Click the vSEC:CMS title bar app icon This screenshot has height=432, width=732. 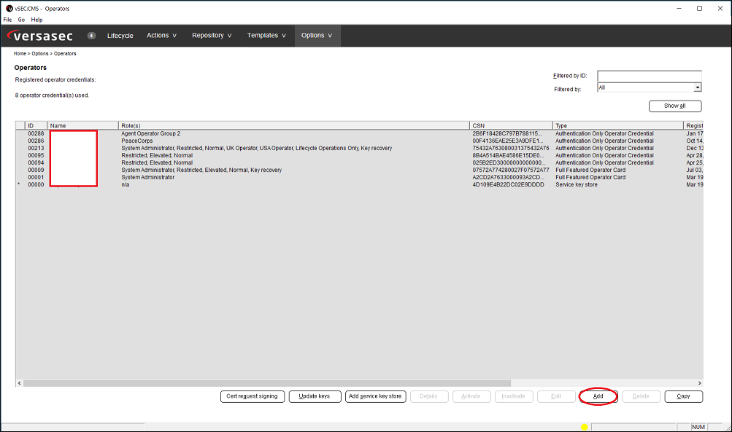click(9, 9)
